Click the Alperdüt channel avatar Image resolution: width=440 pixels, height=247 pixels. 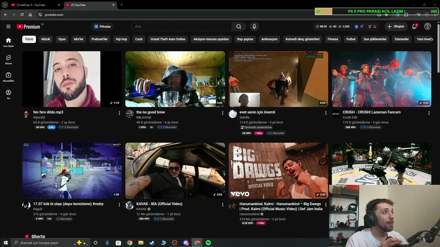[26, 114]
